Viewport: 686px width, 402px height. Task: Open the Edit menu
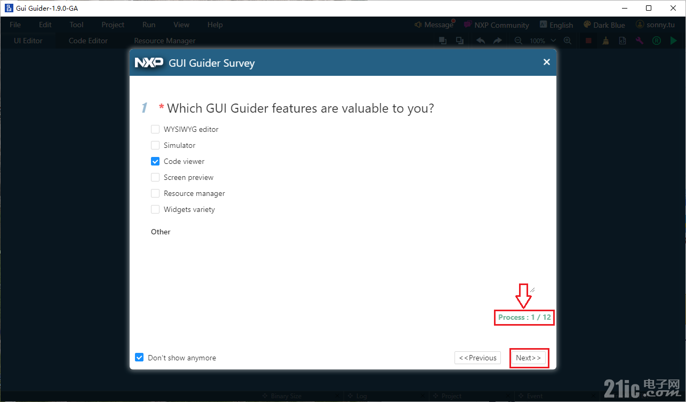45,25
